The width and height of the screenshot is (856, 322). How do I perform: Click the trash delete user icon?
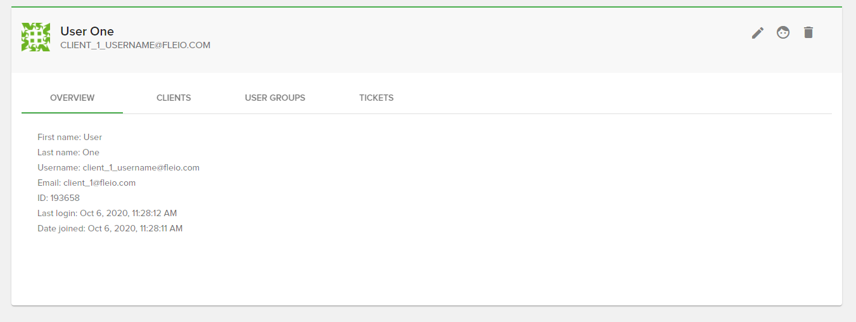[808, 33]
